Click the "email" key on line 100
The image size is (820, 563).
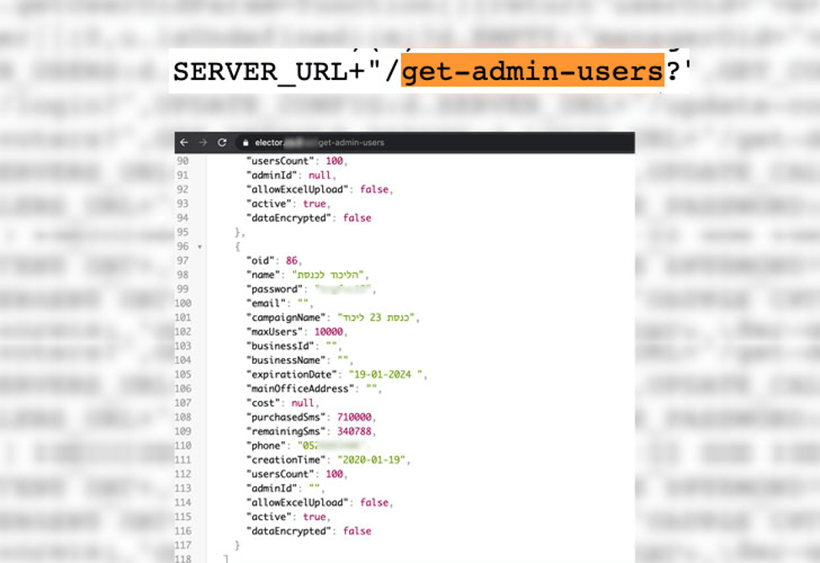[267, 303]
